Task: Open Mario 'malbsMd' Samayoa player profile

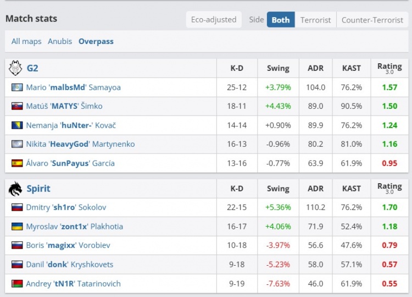Action: tap(73, 87)
